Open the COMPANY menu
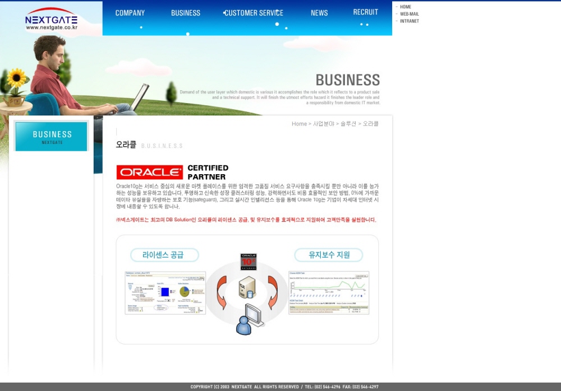This screenshot has height=391, width=561. [130, 13]
